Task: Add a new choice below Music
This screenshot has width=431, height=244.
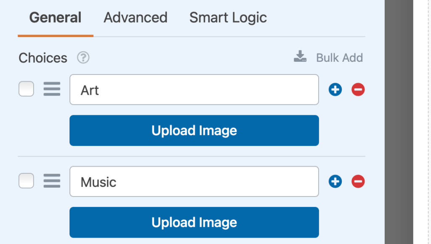Action: tap(335, 181)
